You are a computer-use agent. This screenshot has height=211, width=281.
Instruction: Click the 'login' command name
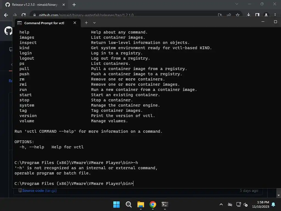point(26,53)
